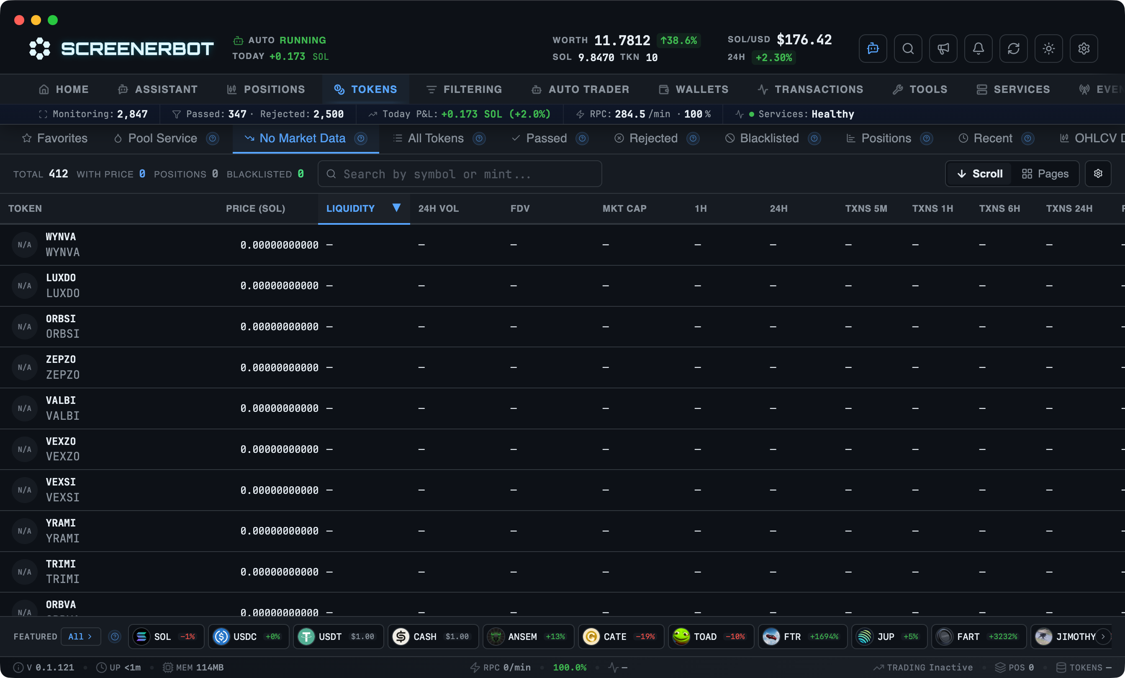This screenshot has height=678, width=1125.
Task: Click the ScreenerBot logo
Action: [x=121, y=49]
